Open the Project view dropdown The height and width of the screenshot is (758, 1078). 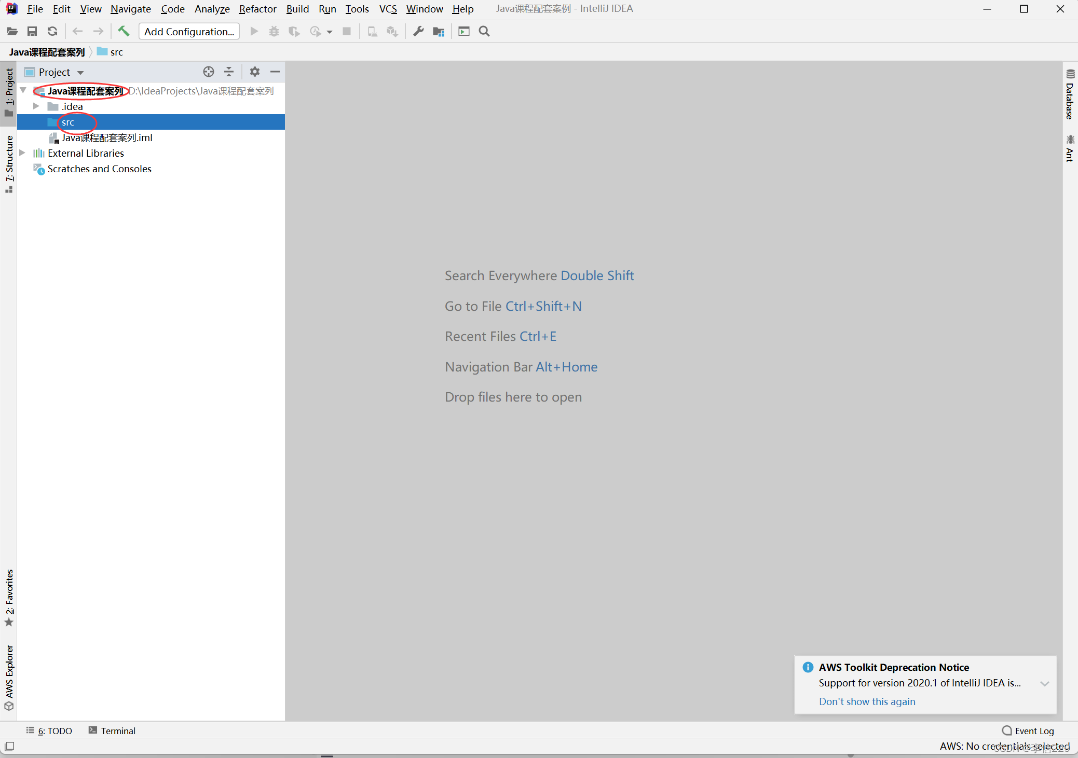pos(80,72)
